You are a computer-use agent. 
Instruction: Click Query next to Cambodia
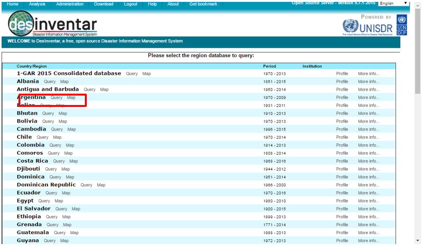(x=56, y=129)
